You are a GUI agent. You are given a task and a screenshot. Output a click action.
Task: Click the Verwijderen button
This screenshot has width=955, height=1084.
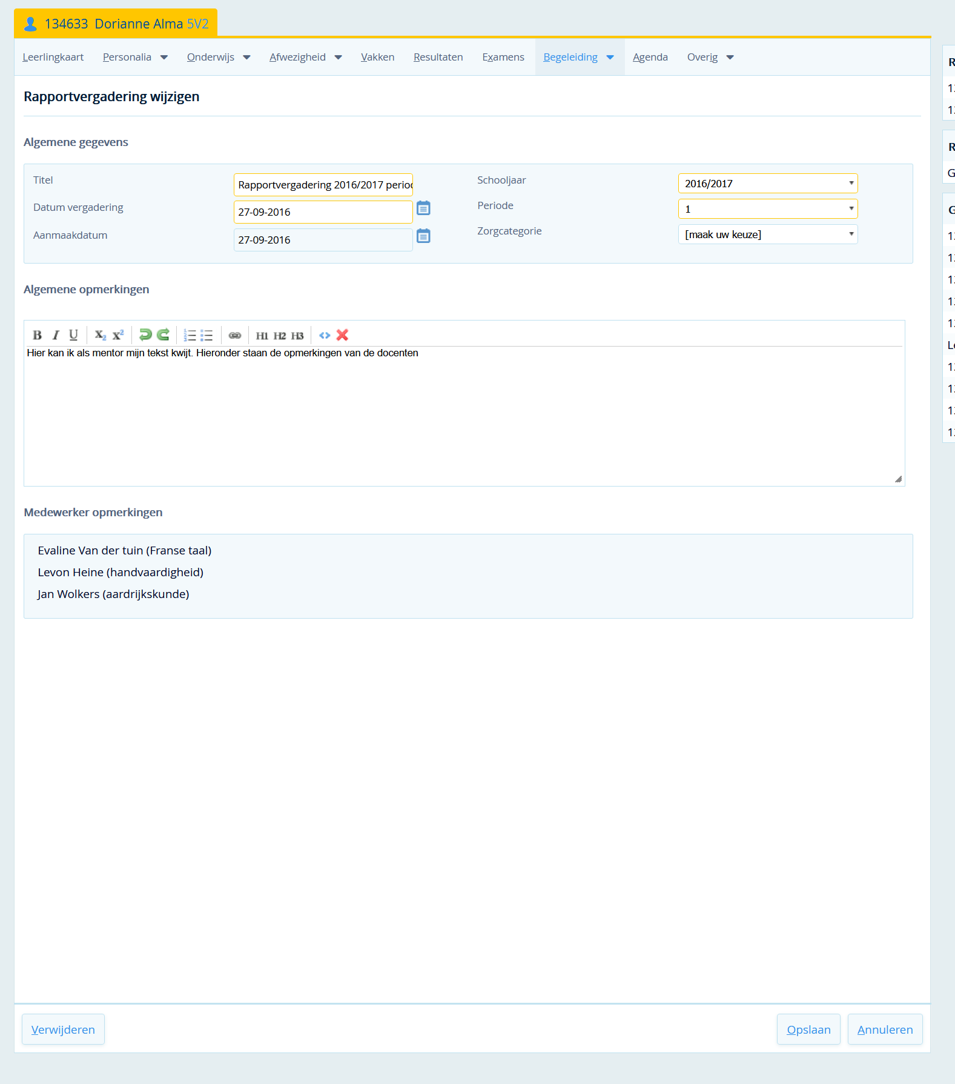63,1029
